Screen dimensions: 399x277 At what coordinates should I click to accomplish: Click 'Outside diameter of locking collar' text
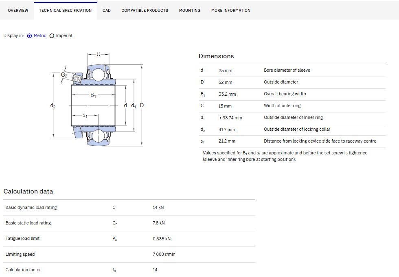[297, 130]
